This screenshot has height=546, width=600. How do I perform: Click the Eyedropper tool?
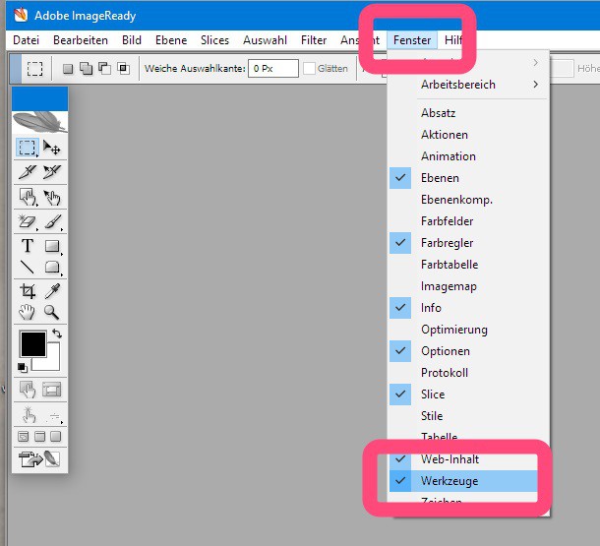pyautogui.click(x=52, y=290)
